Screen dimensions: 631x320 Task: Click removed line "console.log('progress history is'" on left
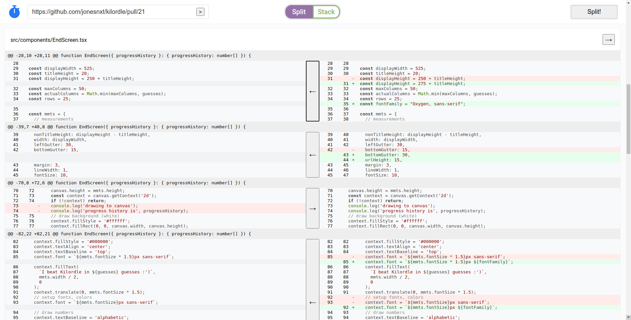[155, 211]
